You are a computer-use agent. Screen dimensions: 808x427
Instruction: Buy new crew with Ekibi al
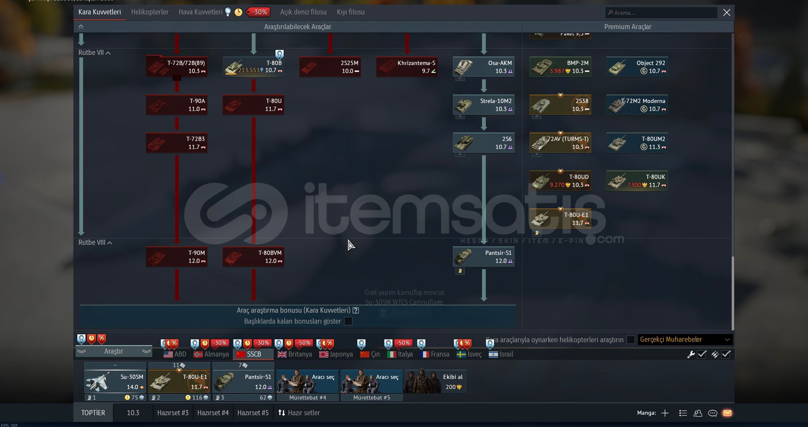coord(435,381)
